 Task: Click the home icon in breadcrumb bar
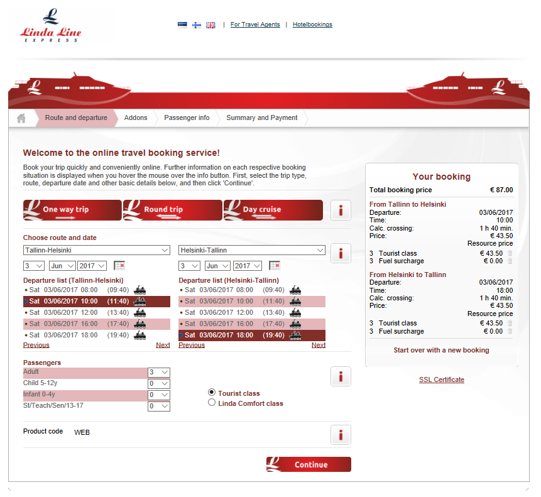pos(21,118)
